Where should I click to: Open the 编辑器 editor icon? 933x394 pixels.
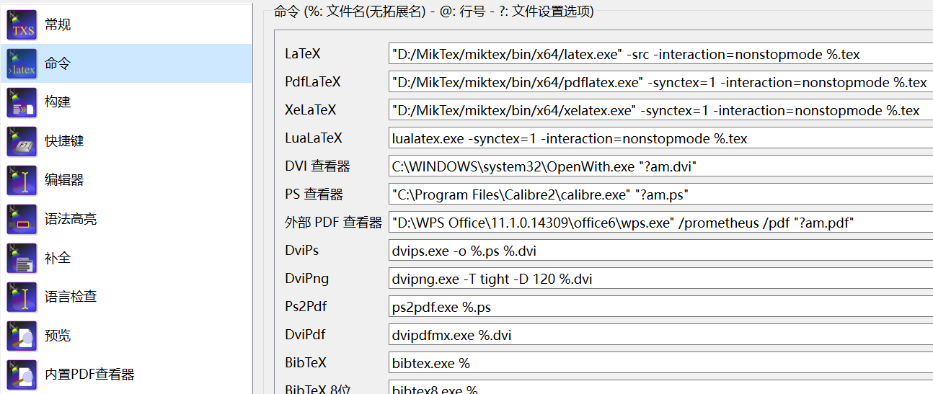22,180
